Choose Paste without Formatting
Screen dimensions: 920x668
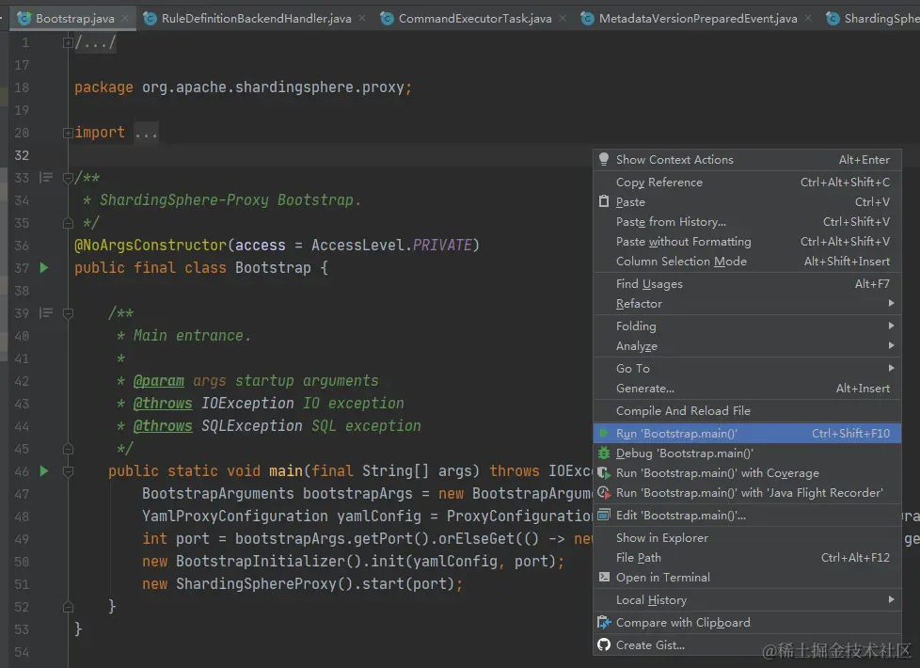pyautogui.click(x=747, y=241)
